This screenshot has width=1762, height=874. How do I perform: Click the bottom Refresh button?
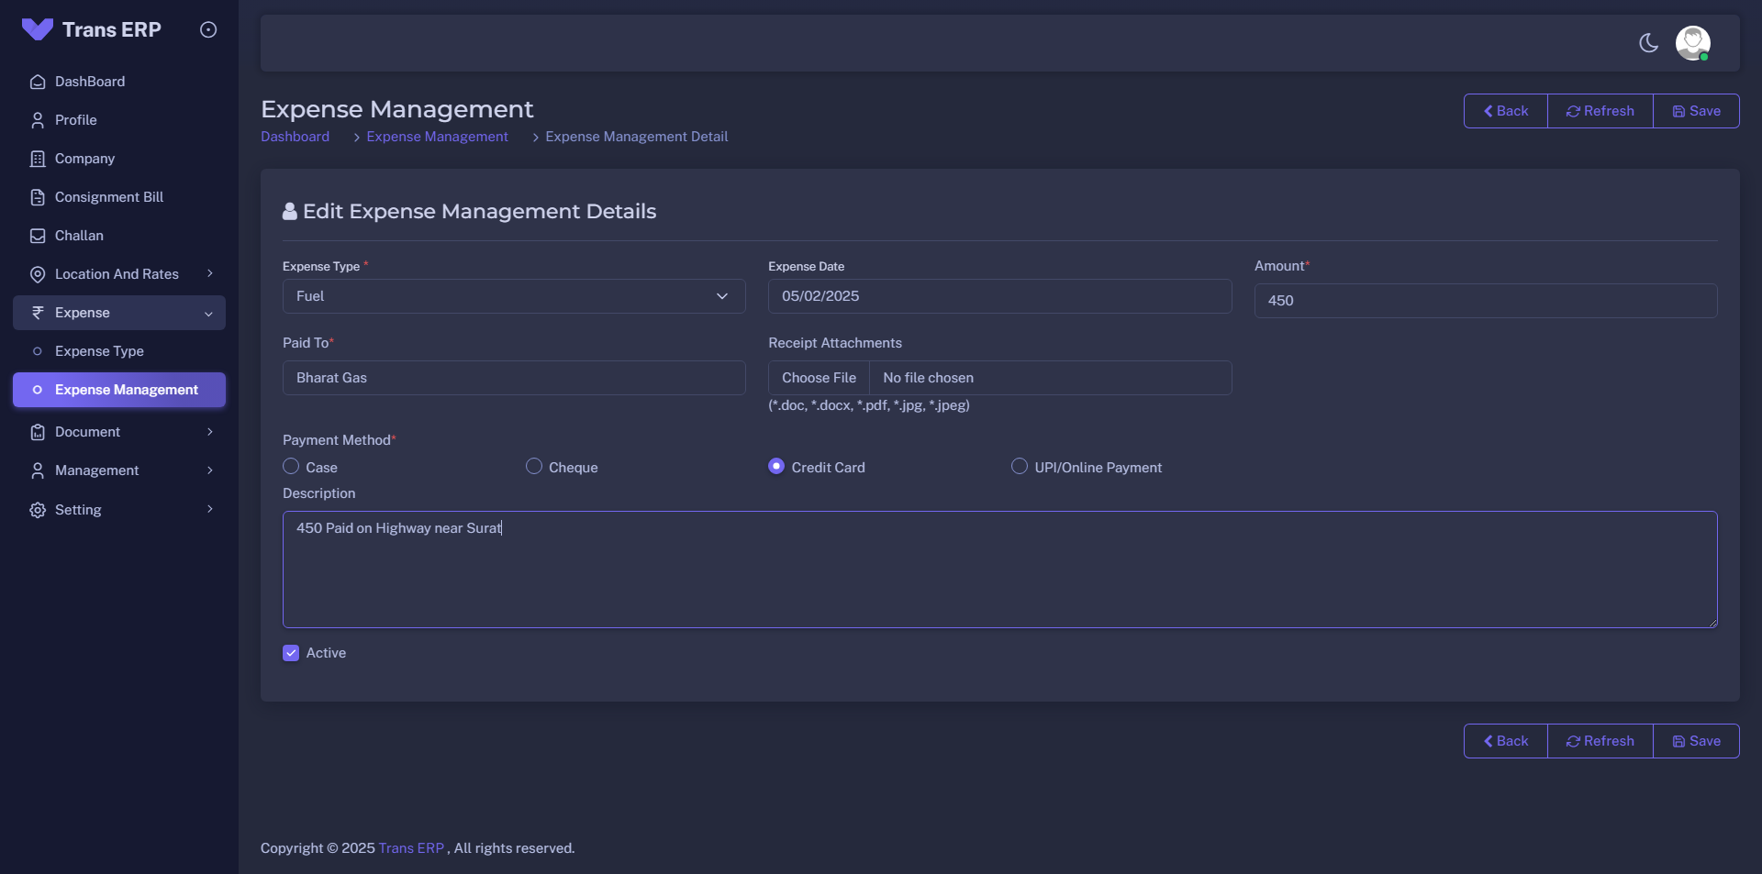(1600, 741)
